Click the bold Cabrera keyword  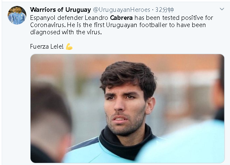(x=121, y=18)
